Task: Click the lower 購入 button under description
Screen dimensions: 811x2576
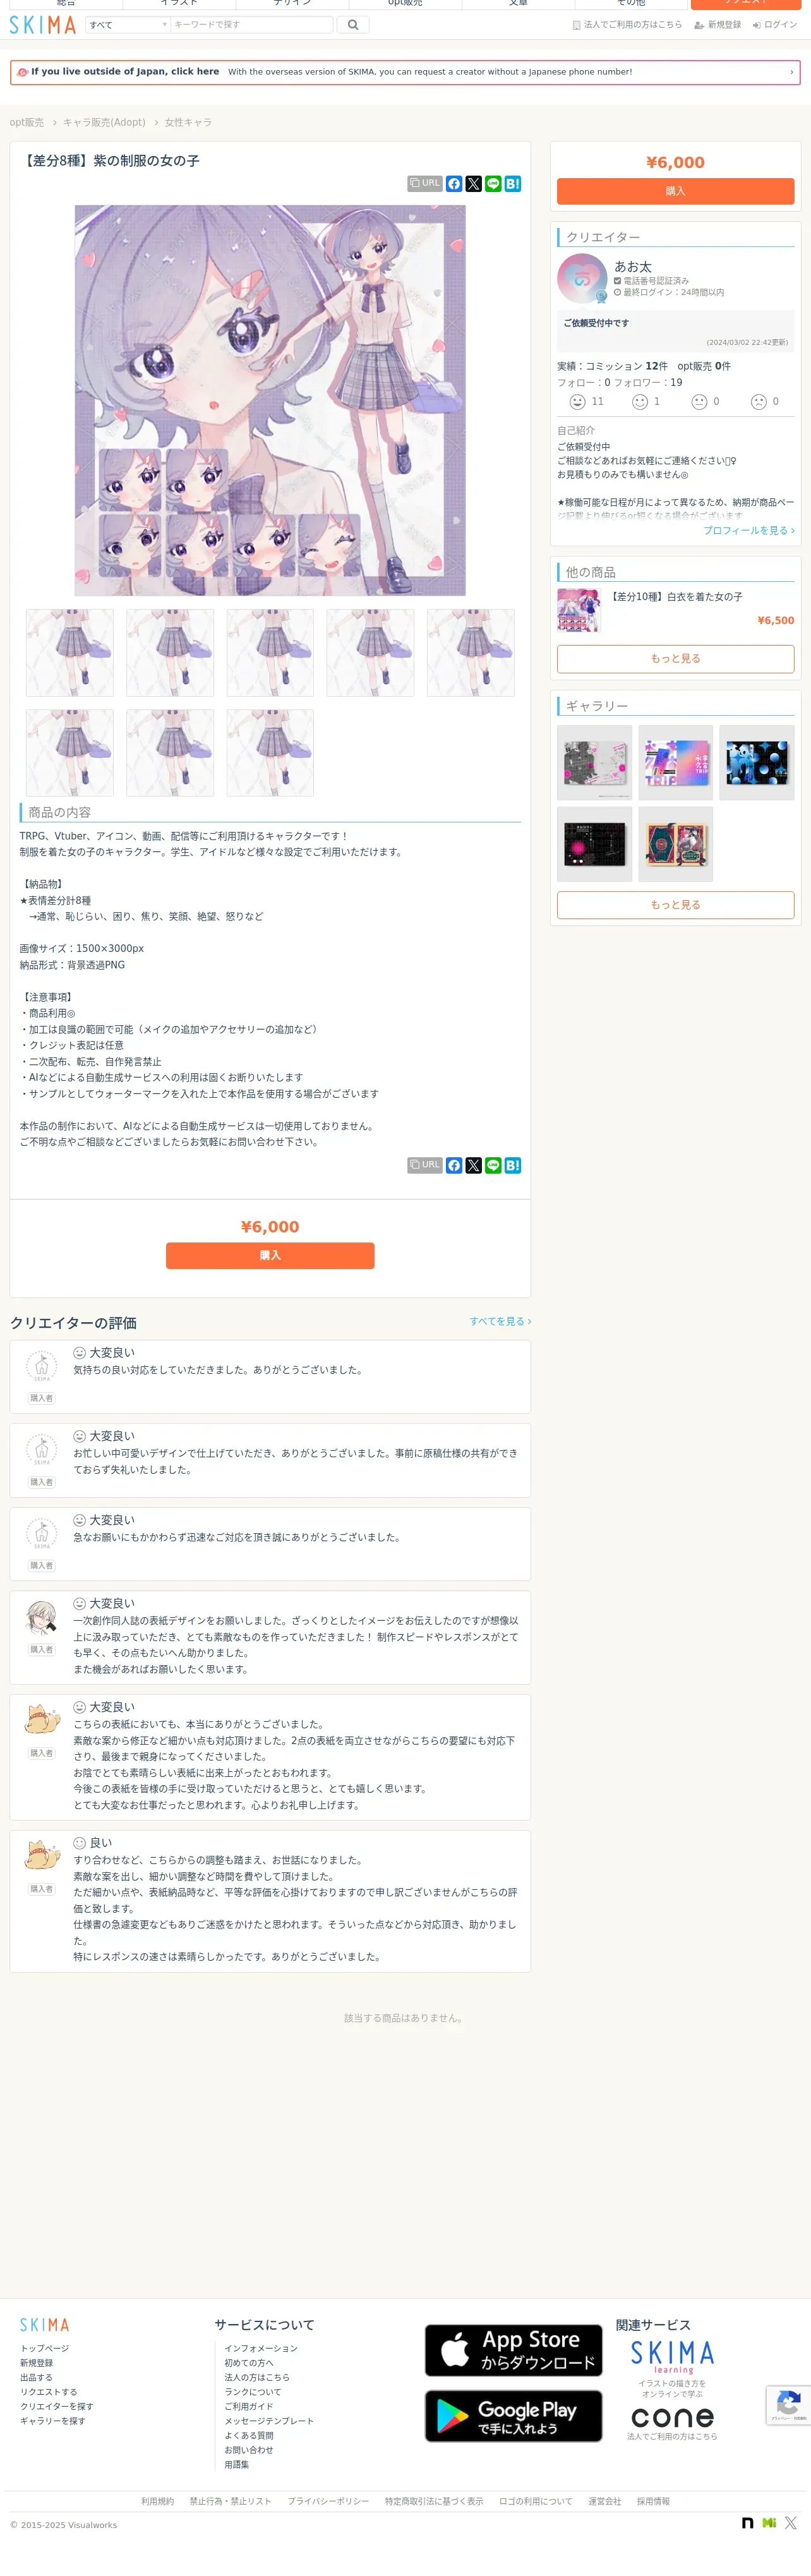Action: (x=270, y=1255)
